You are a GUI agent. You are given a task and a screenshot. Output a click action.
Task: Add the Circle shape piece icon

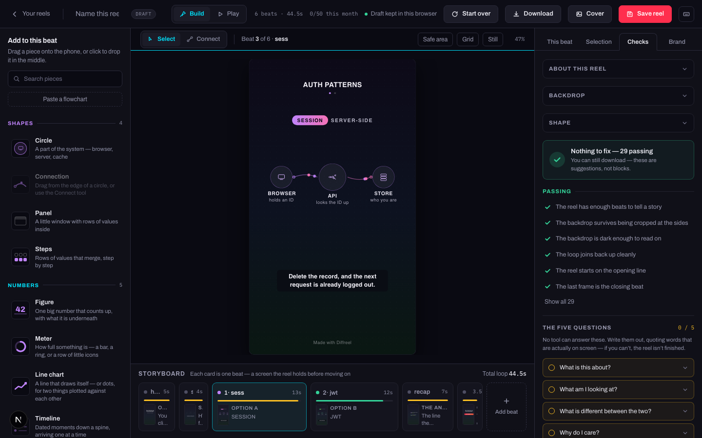tap(20, 148)
